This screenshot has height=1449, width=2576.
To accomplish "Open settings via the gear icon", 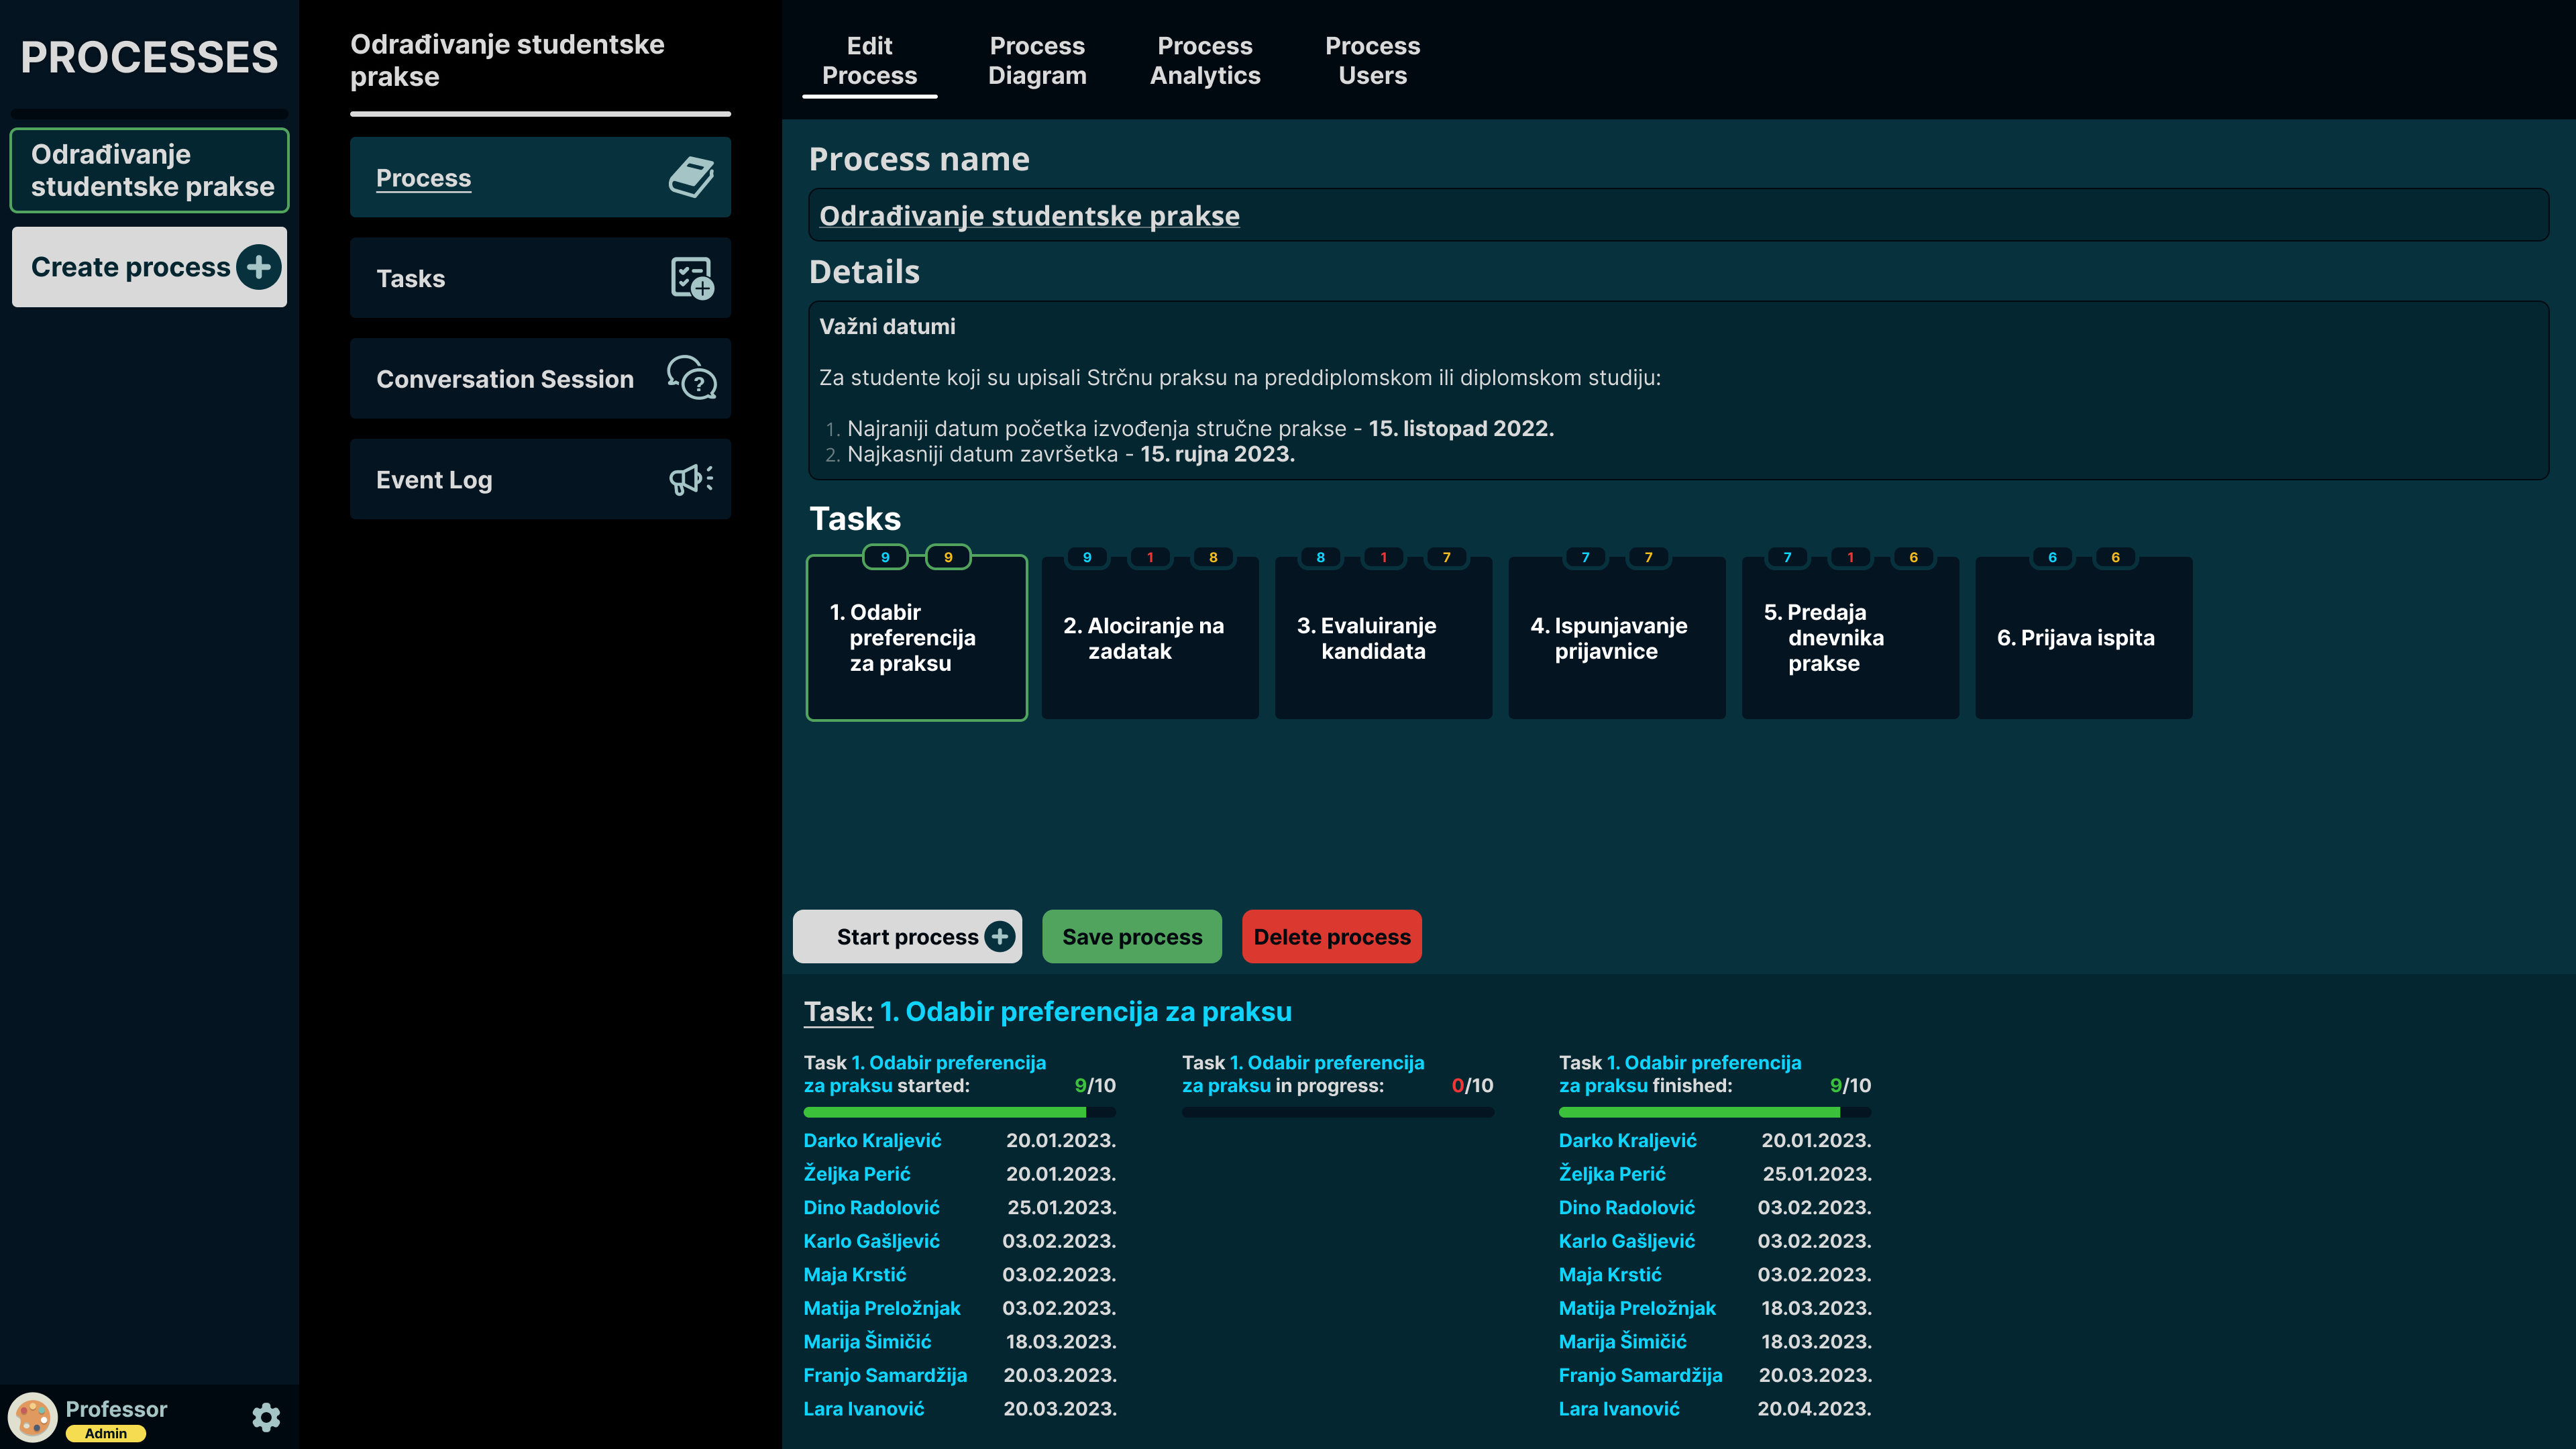I will [x=266, y=1417].
